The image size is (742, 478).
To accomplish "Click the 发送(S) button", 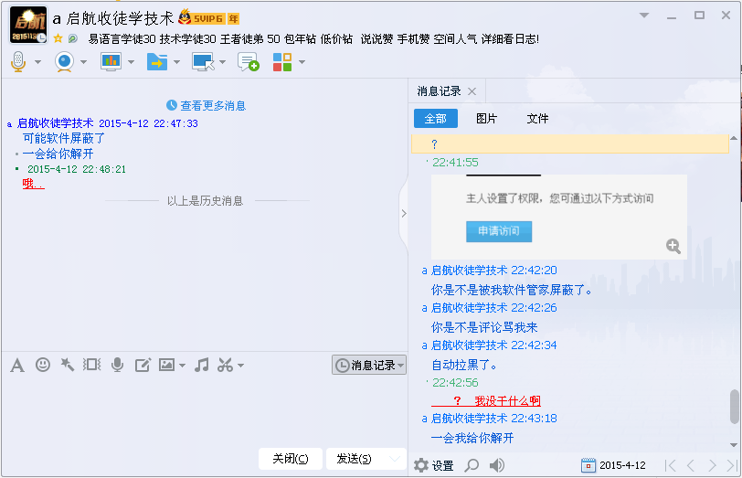I will click(x=354, y=459).
